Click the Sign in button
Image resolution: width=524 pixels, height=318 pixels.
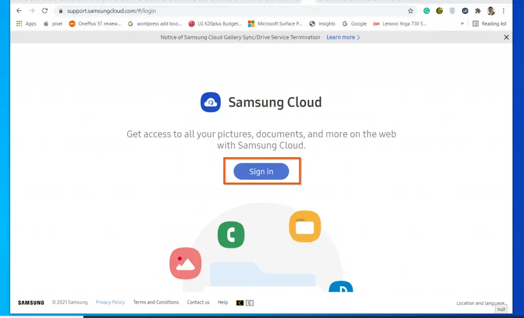click(261, 172)
